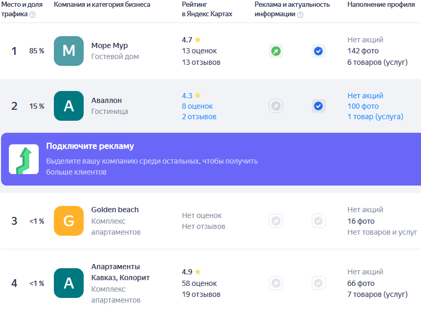Open the 1 товар (услуга) link
Screen dimensions: 421x311
[376, 117]
